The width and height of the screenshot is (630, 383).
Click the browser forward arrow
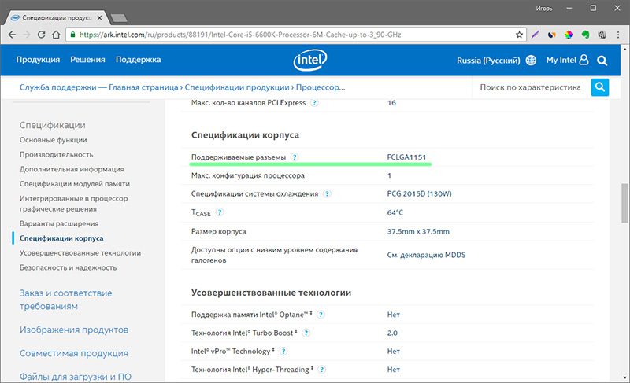(x=27, y=35)
